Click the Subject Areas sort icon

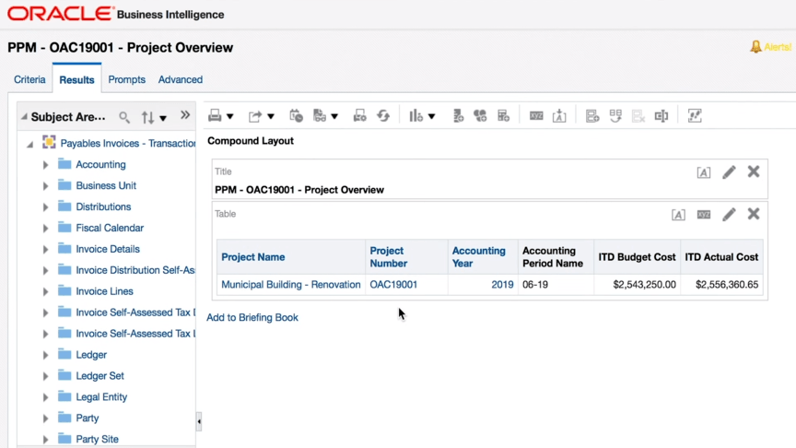click(147, 117)
